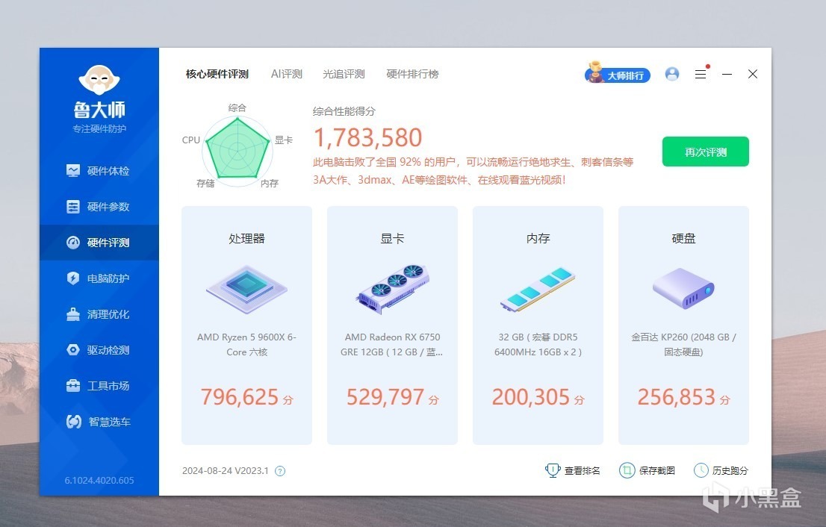This screenshot has height=527, width=826.
Task: Switch to the 光追评测 tab
Action: (x=344, y=74)
